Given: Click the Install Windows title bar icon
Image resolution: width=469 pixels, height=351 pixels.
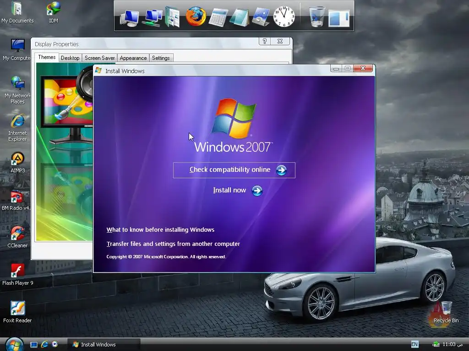Looking at the screenshot, I should 98,70.
